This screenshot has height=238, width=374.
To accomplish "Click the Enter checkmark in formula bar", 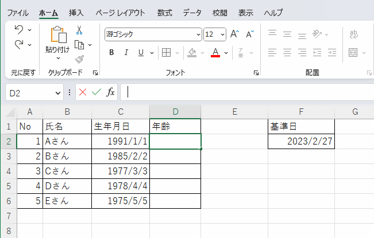I will [97, 92].
